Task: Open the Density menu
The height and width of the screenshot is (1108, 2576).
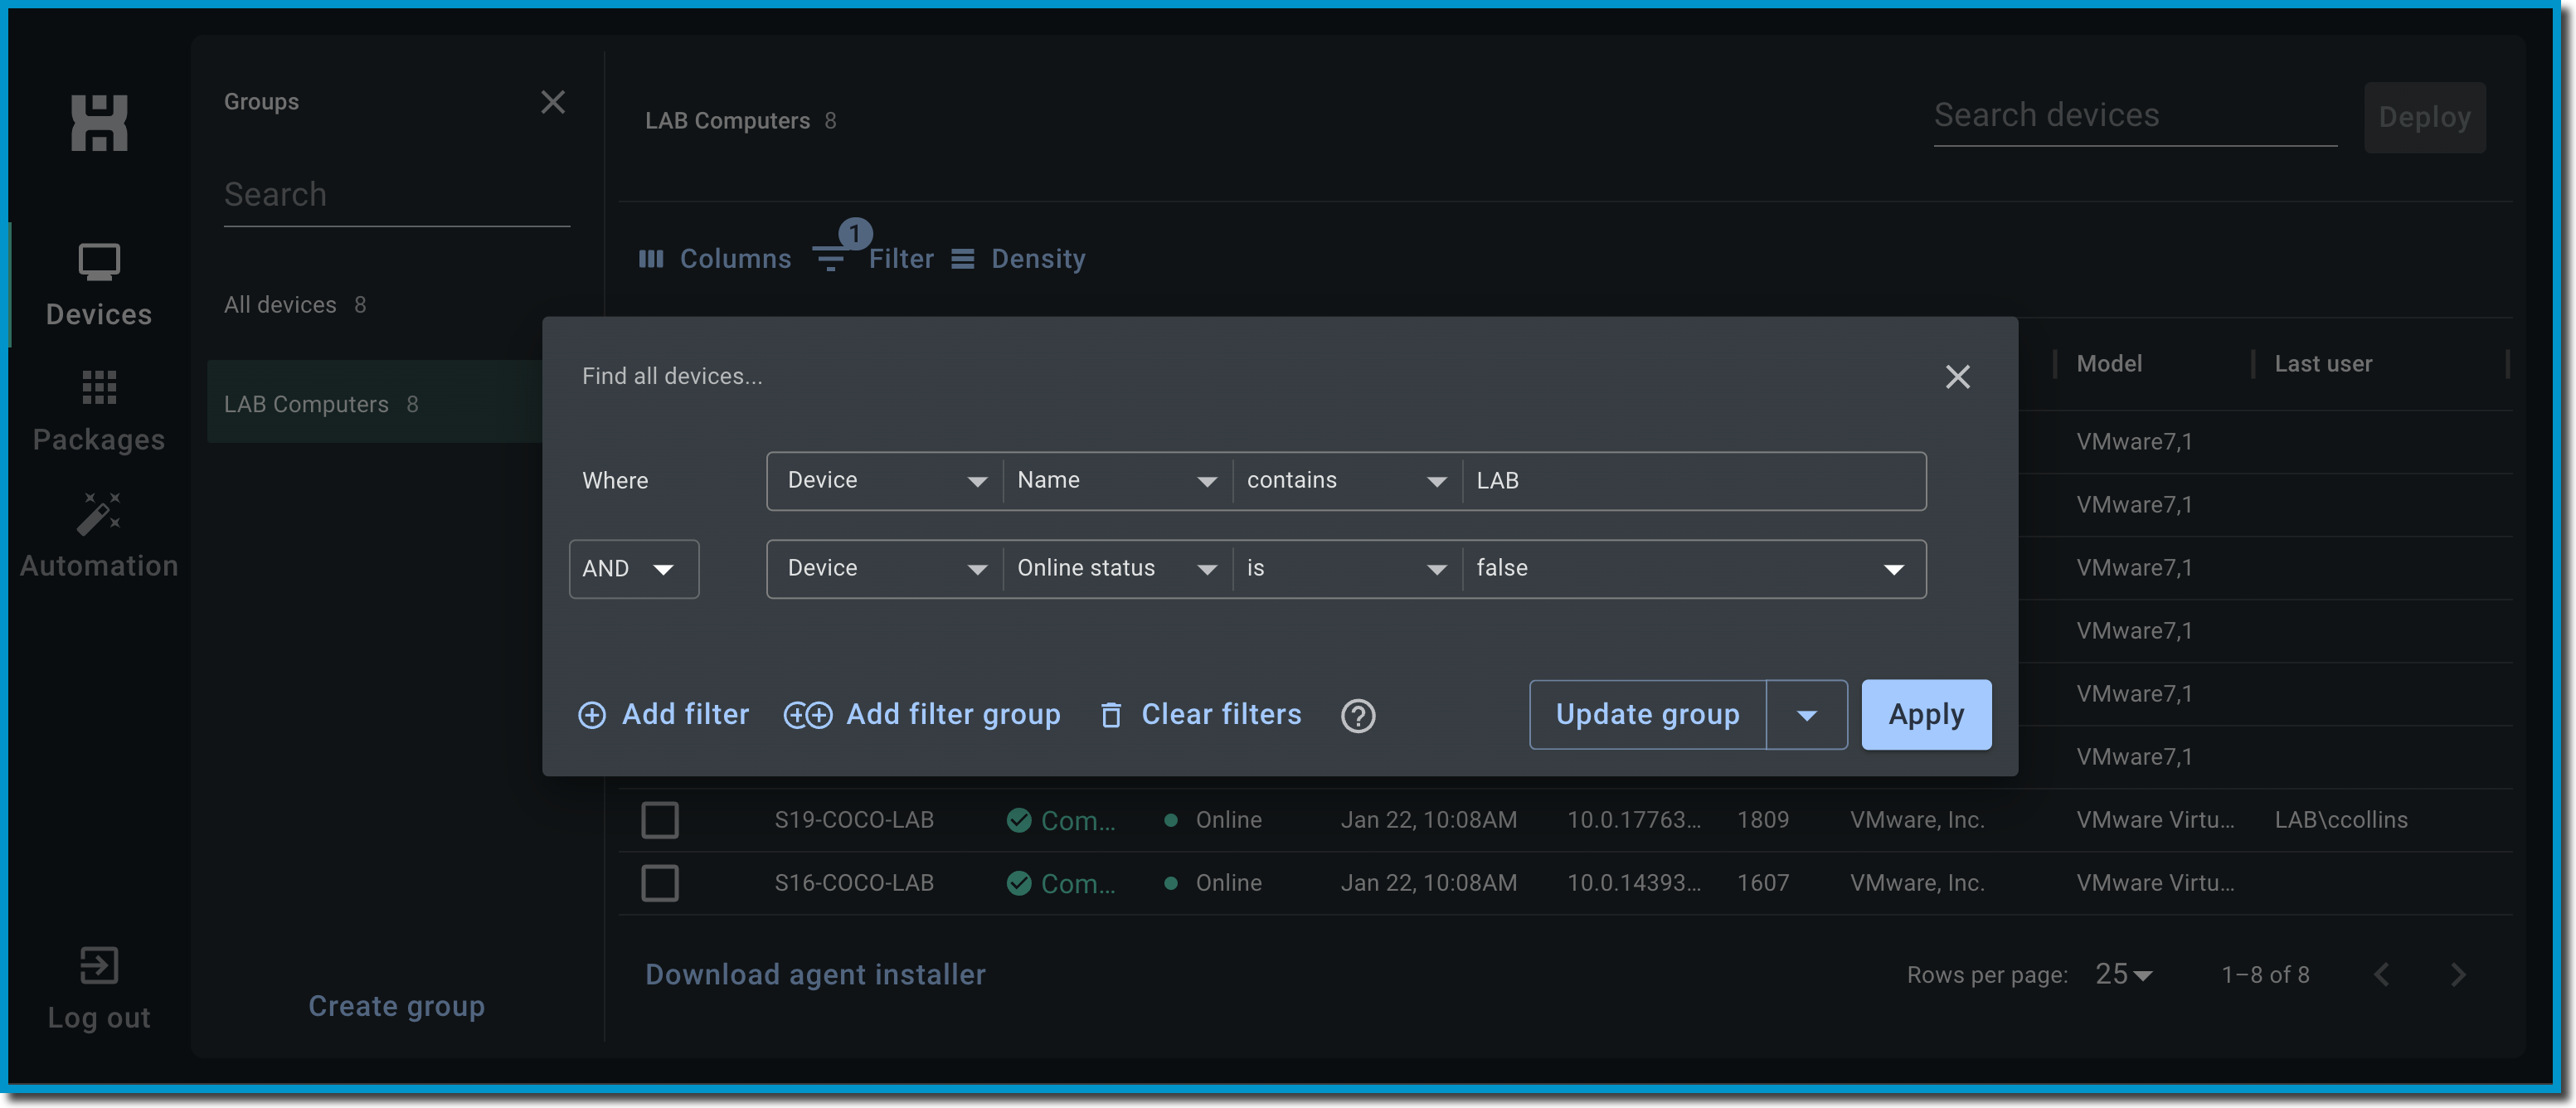Action: [x=1018, y=259]
